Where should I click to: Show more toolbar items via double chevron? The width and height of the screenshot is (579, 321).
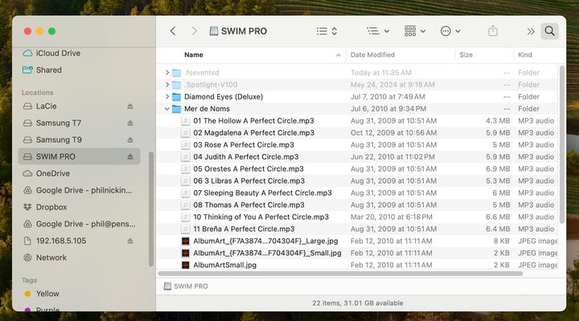point(531,31)
